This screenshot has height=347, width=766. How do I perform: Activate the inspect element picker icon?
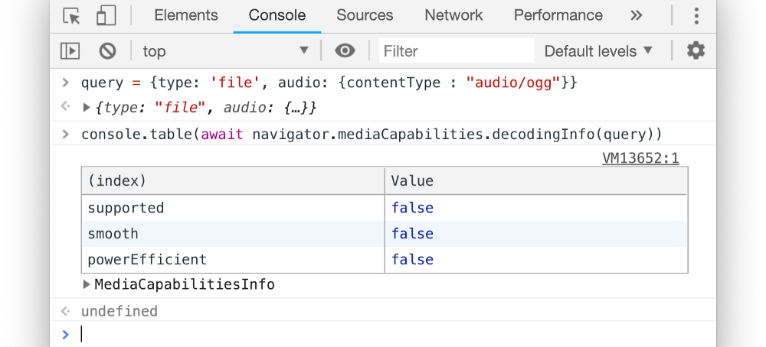point(71,16)
